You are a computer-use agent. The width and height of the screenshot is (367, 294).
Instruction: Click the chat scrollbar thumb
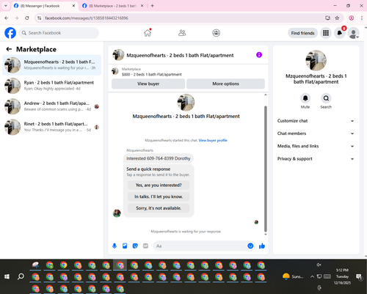coord(266,169)
